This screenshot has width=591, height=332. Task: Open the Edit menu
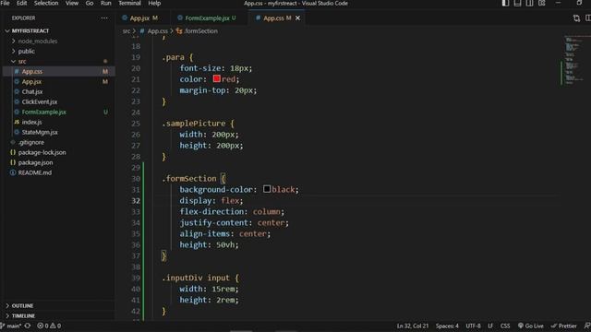click(x=21, y=3)
